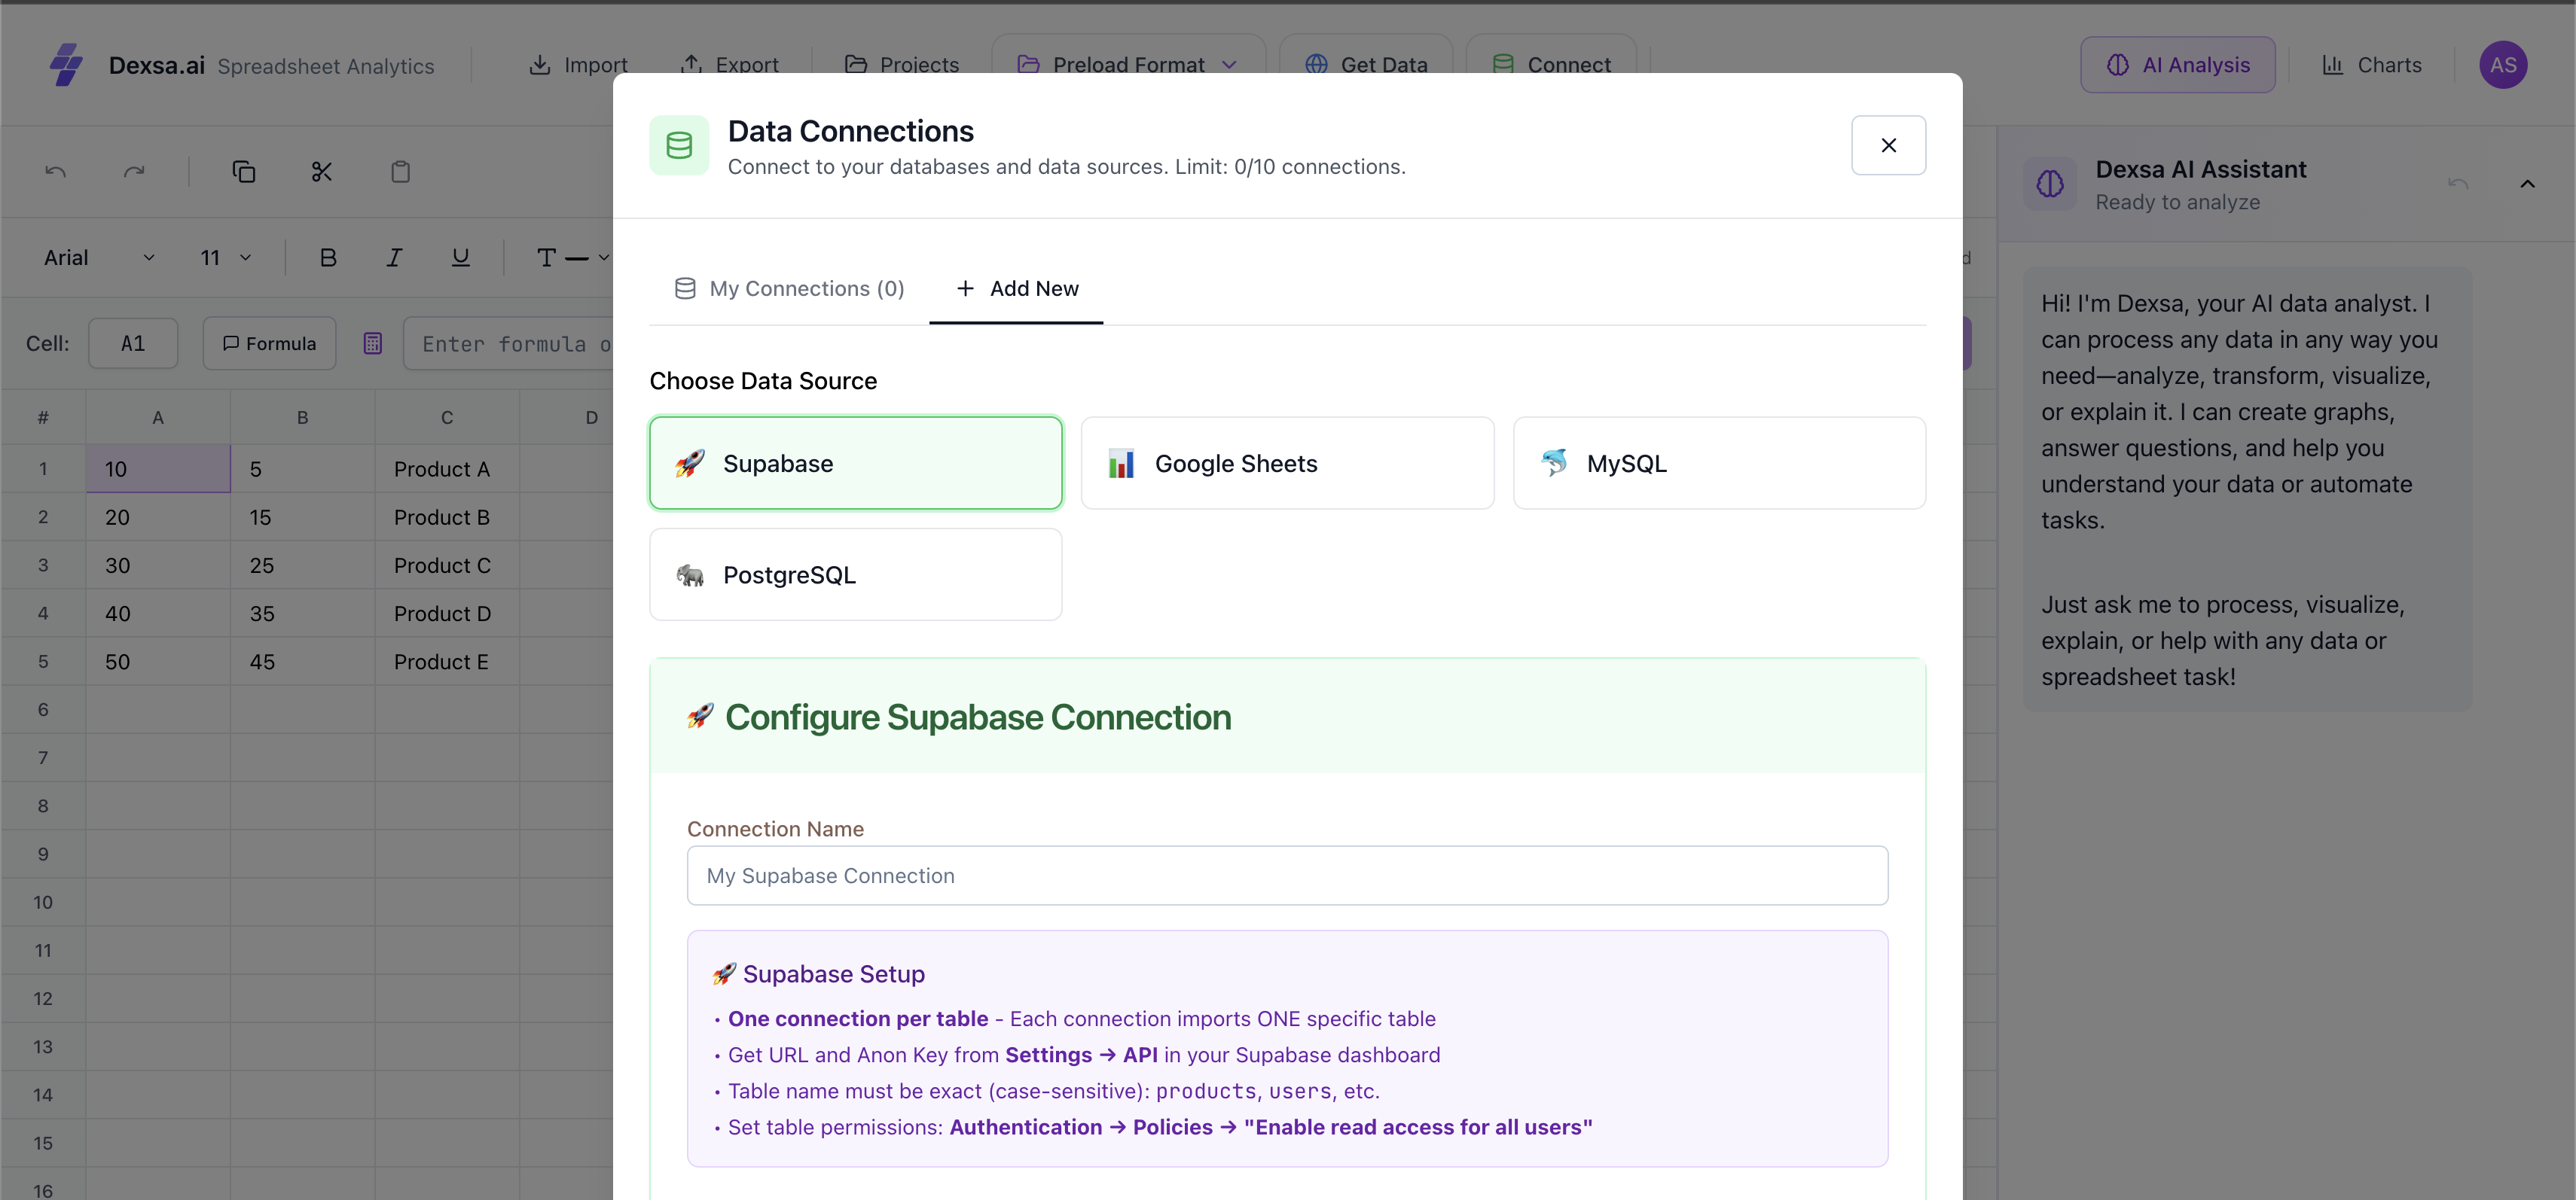This screenshot has width=2576, height=1200.
Task: Click the clipboard paste icon
Action: tap(400, 172)
